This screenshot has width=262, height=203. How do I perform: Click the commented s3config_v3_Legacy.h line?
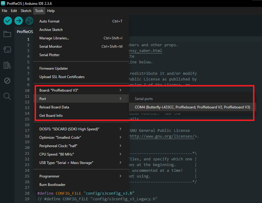[97, 199]
